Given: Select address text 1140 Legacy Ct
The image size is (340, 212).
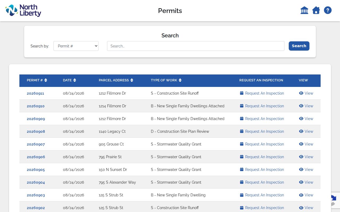Looking at the screenshot, I should pyautogui.click(x=112, y=131).
